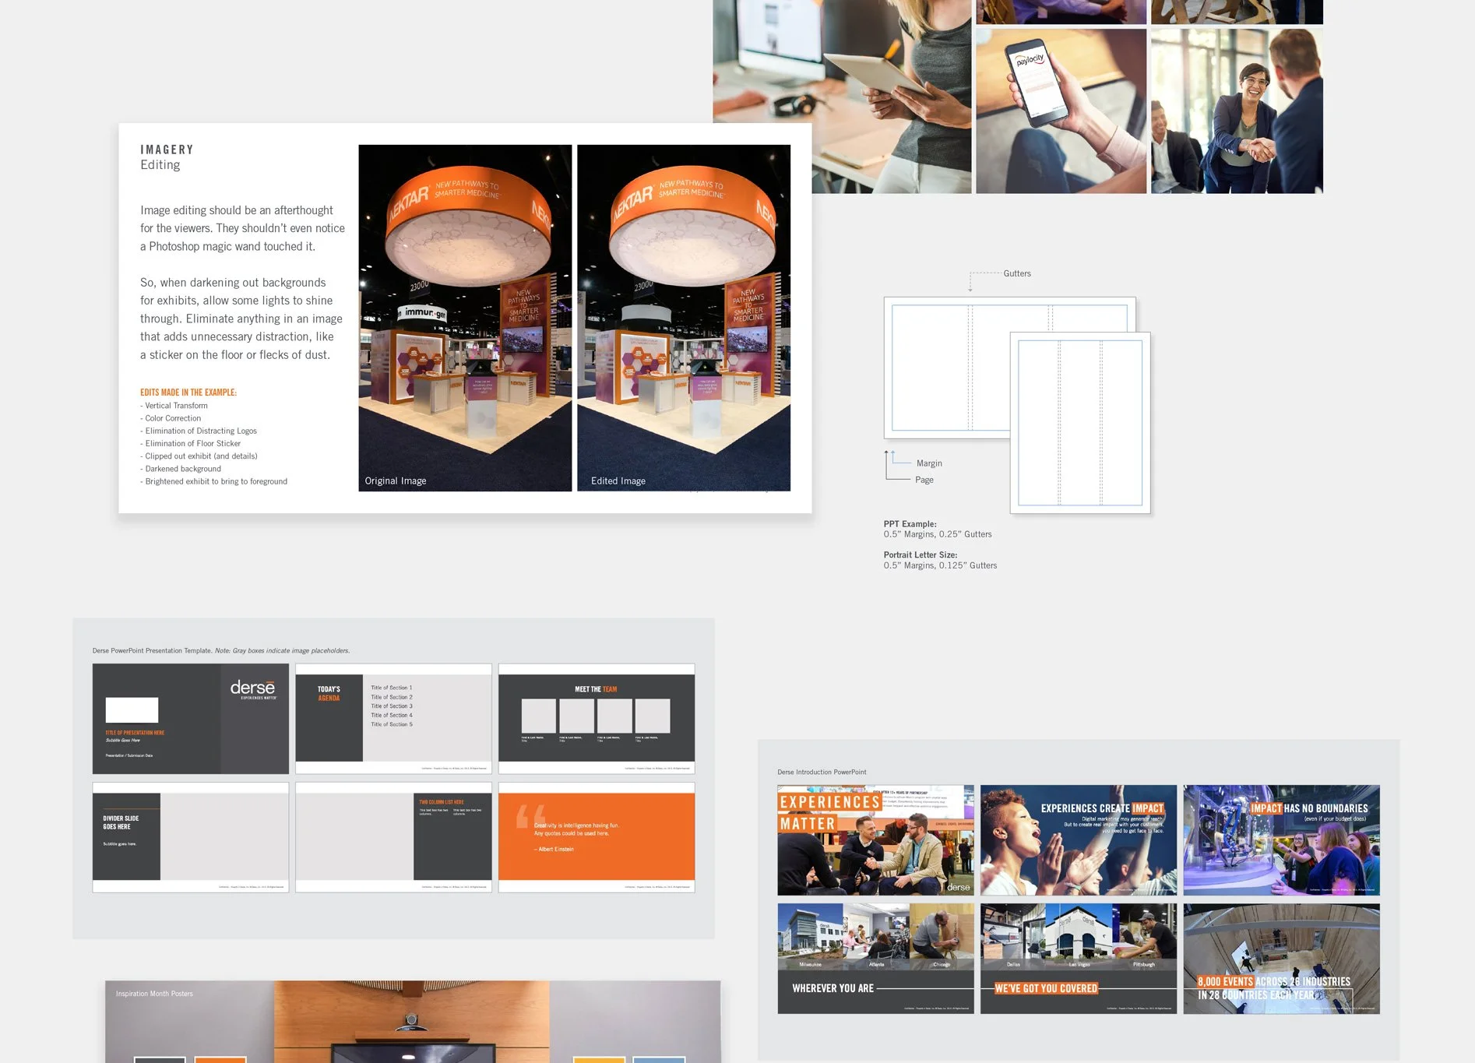Click 'Title of Section 3' agenda line
Screen dimensions: 1475x1063
coord(392,706)
